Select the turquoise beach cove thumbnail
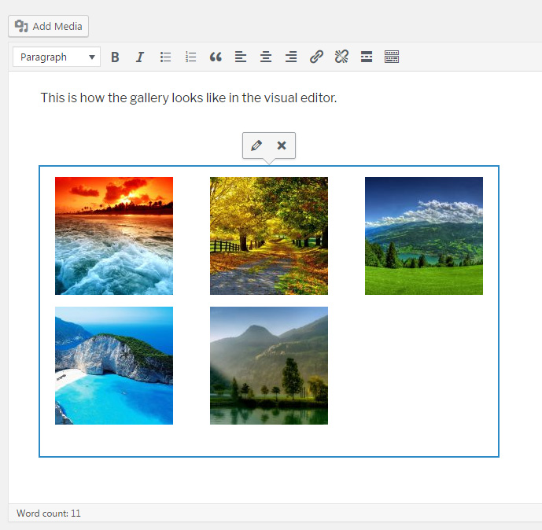This screenshot has height=530, width=542. point(114,366)
